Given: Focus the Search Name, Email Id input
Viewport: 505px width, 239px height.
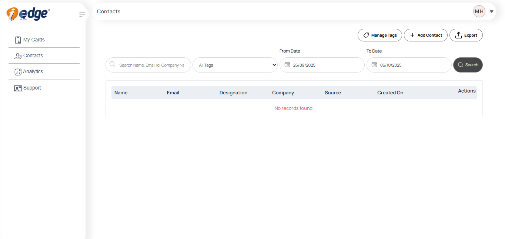Looking at the screenshot, I should (151, 65).
